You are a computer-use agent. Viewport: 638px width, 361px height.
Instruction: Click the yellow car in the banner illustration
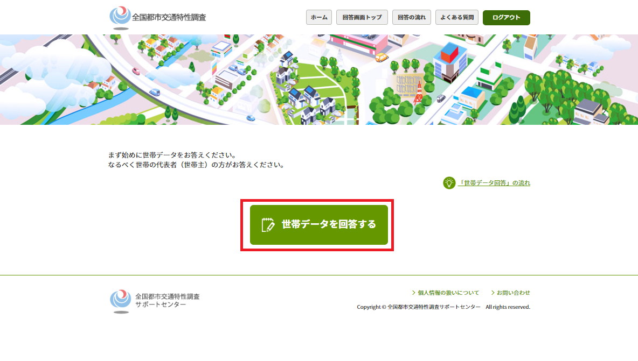click(x=382, y=57)
